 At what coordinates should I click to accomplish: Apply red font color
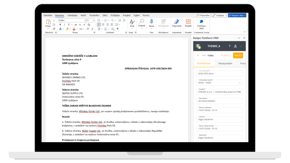74,29
